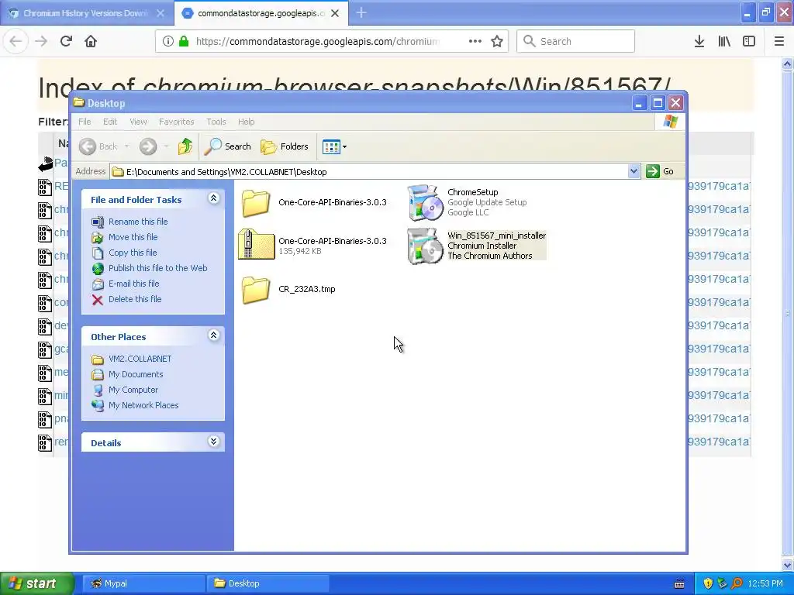Go up one folder level
Viewport: 794px width, 595px height.
185,146
